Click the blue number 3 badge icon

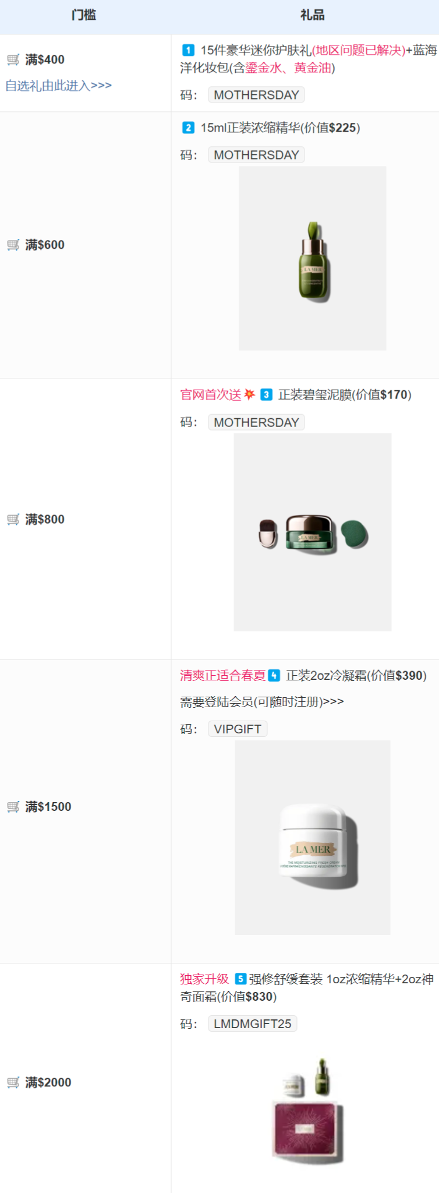coord(266,394)
